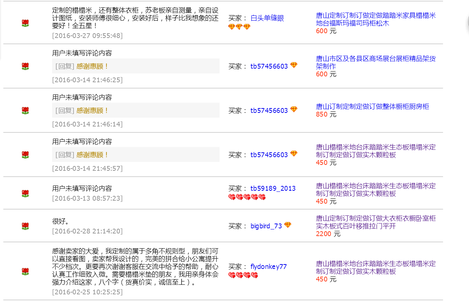Viewport: 469px width, 301px height.
Task: Click the flower icon beside flydonkey77's long review
Action: (25, 272)
